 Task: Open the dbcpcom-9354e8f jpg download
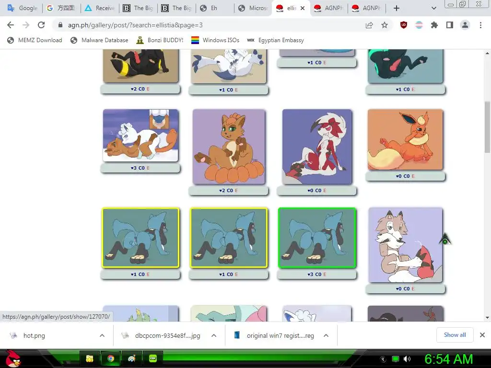click(x=167, y=335)
